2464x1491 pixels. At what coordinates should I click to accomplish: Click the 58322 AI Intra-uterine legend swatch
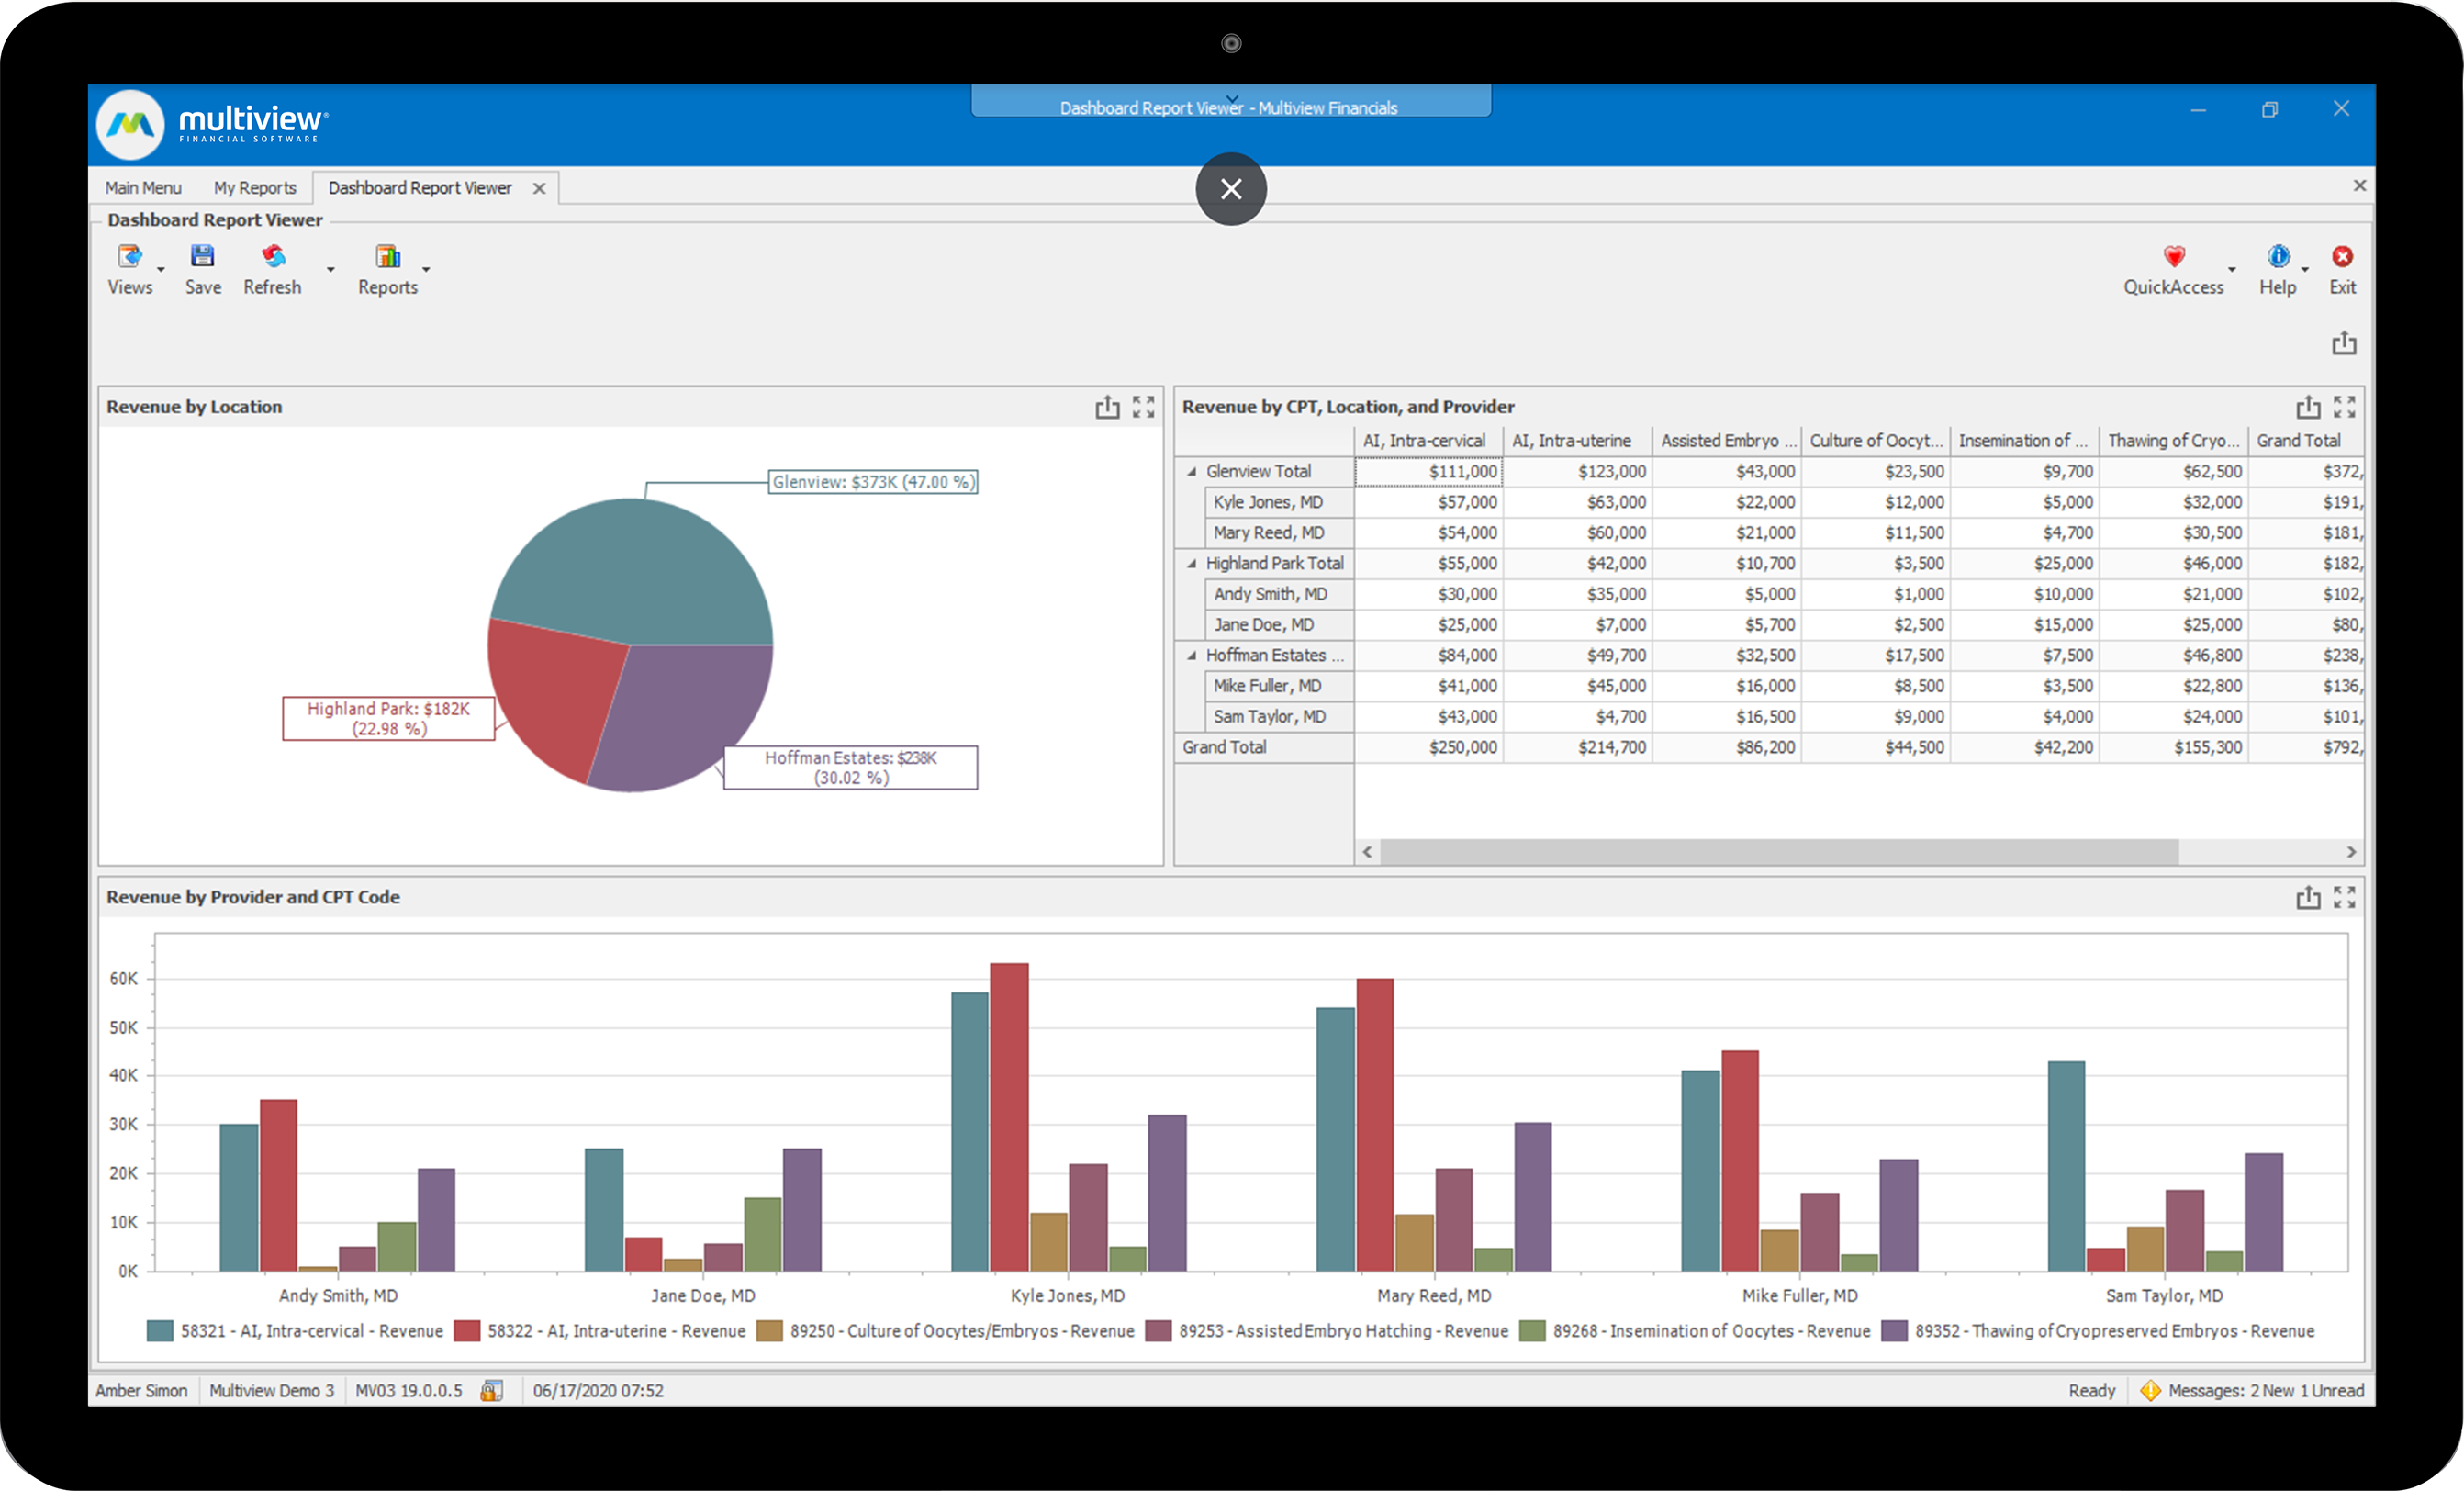(x=466, y=1331)
